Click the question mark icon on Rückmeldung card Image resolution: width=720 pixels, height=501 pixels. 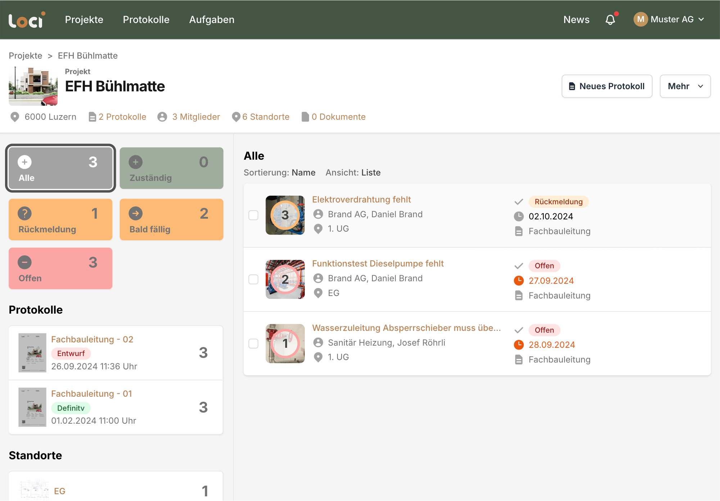pos(24,213)
